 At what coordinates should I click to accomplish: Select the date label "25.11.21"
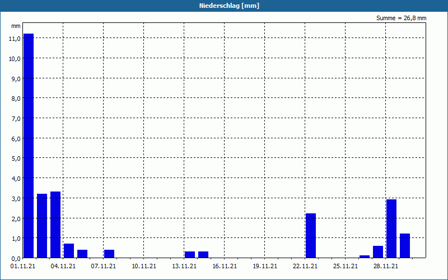pos(345,267)
